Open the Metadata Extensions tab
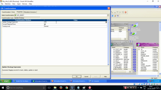The height and width of the screenshot is (90, 161). point(30,12)
